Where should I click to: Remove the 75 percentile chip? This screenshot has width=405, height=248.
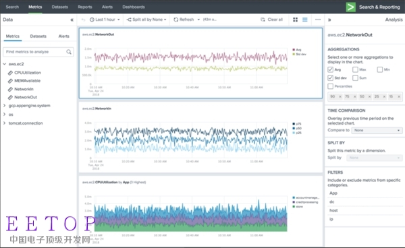(x=354, y=96)
